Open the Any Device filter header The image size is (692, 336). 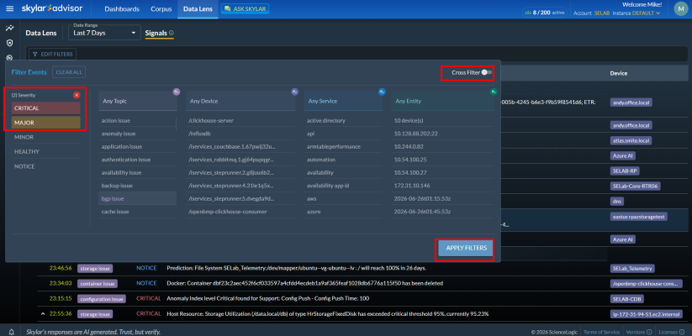click(x=240, y=101)
